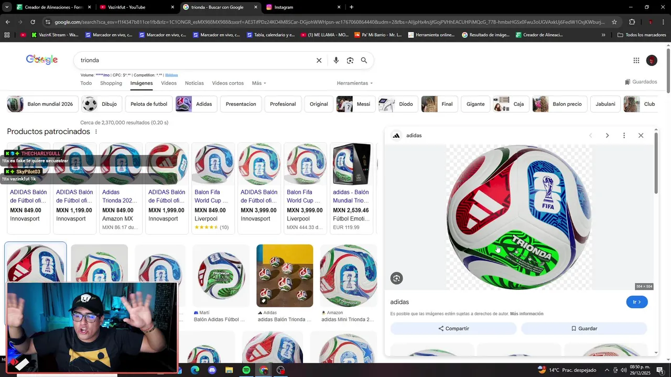Open adidas Balón Mundial Fútbol Emotion product
The height and width of the screenshot is (377, 671).
tap(352, 187)
